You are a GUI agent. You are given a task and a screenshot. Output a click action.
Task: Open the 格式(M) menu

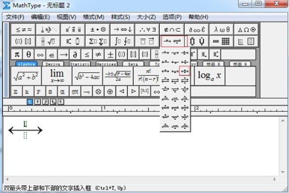pos(93,17)
